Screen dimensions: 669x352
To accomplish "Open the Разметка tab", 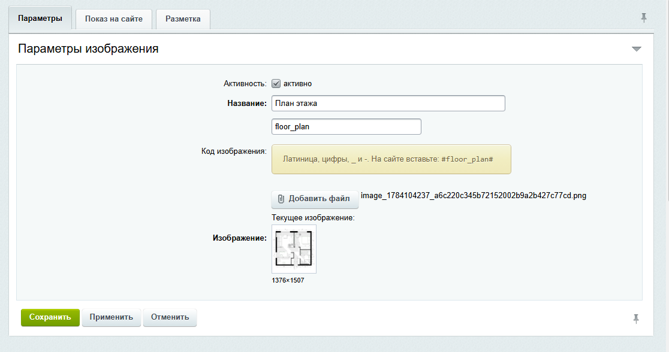I will tap(183, 19).
